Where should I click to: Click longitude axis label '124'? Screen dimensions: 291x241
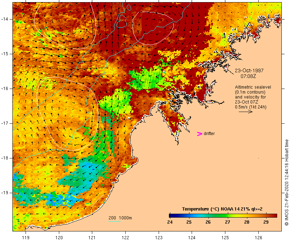point(192,237)
